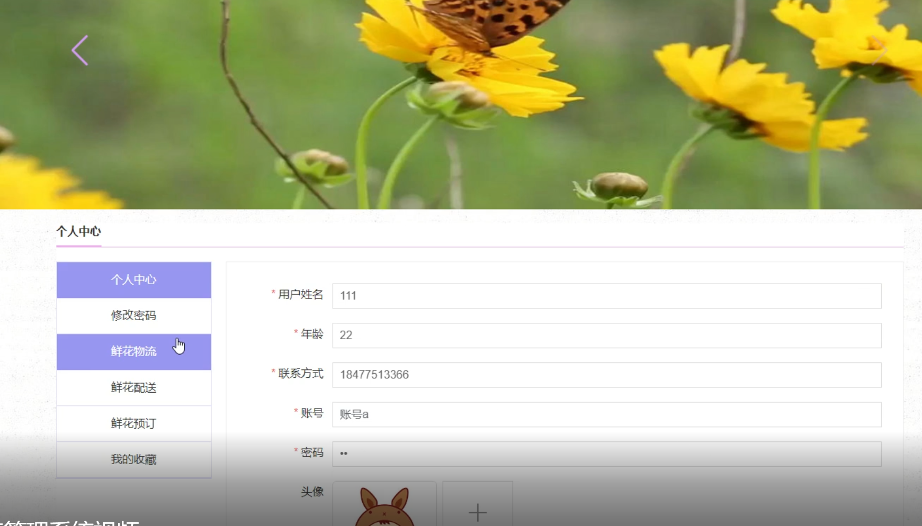Select 鲜花预订 from the sidebar
922x526 pixels.
point(133,424)
